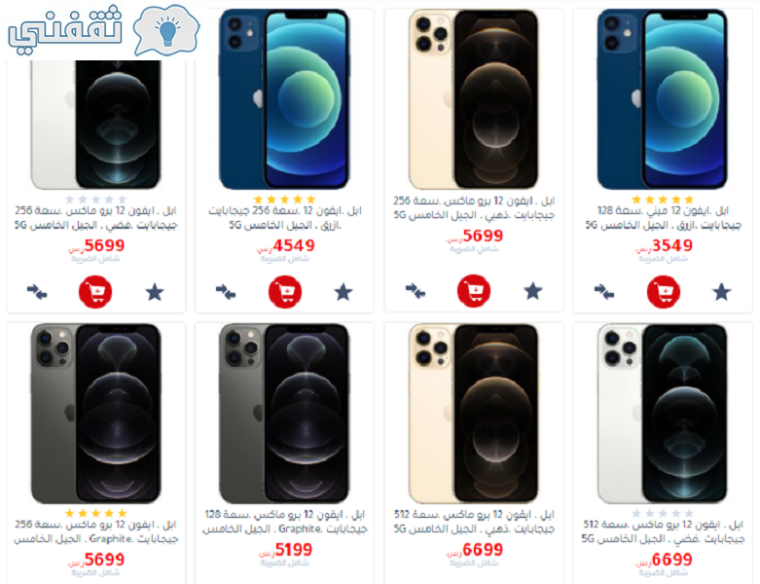Screen dimensions: 760x584
Task: Favorite the gold iPhone 12 Pro Max 5699
Action: 532,291
